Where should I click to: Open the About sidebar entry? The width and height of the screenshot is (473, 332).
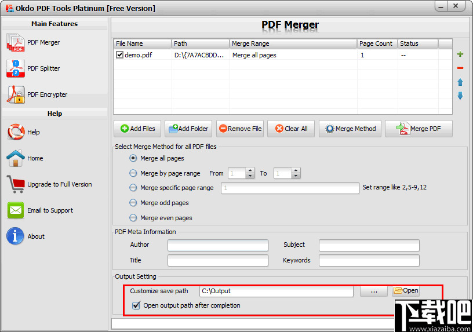coord(36,236)
